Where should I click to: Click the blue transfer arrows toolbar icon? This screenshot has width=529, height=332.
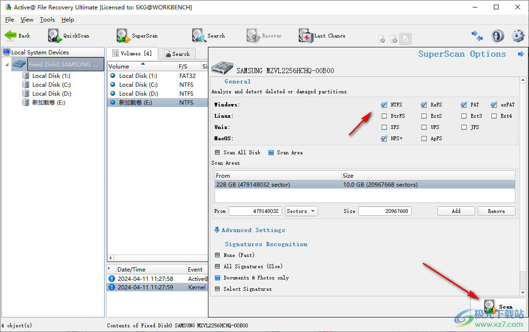(477, 36)
